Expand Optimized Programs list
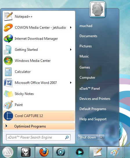 click(39, 126)
